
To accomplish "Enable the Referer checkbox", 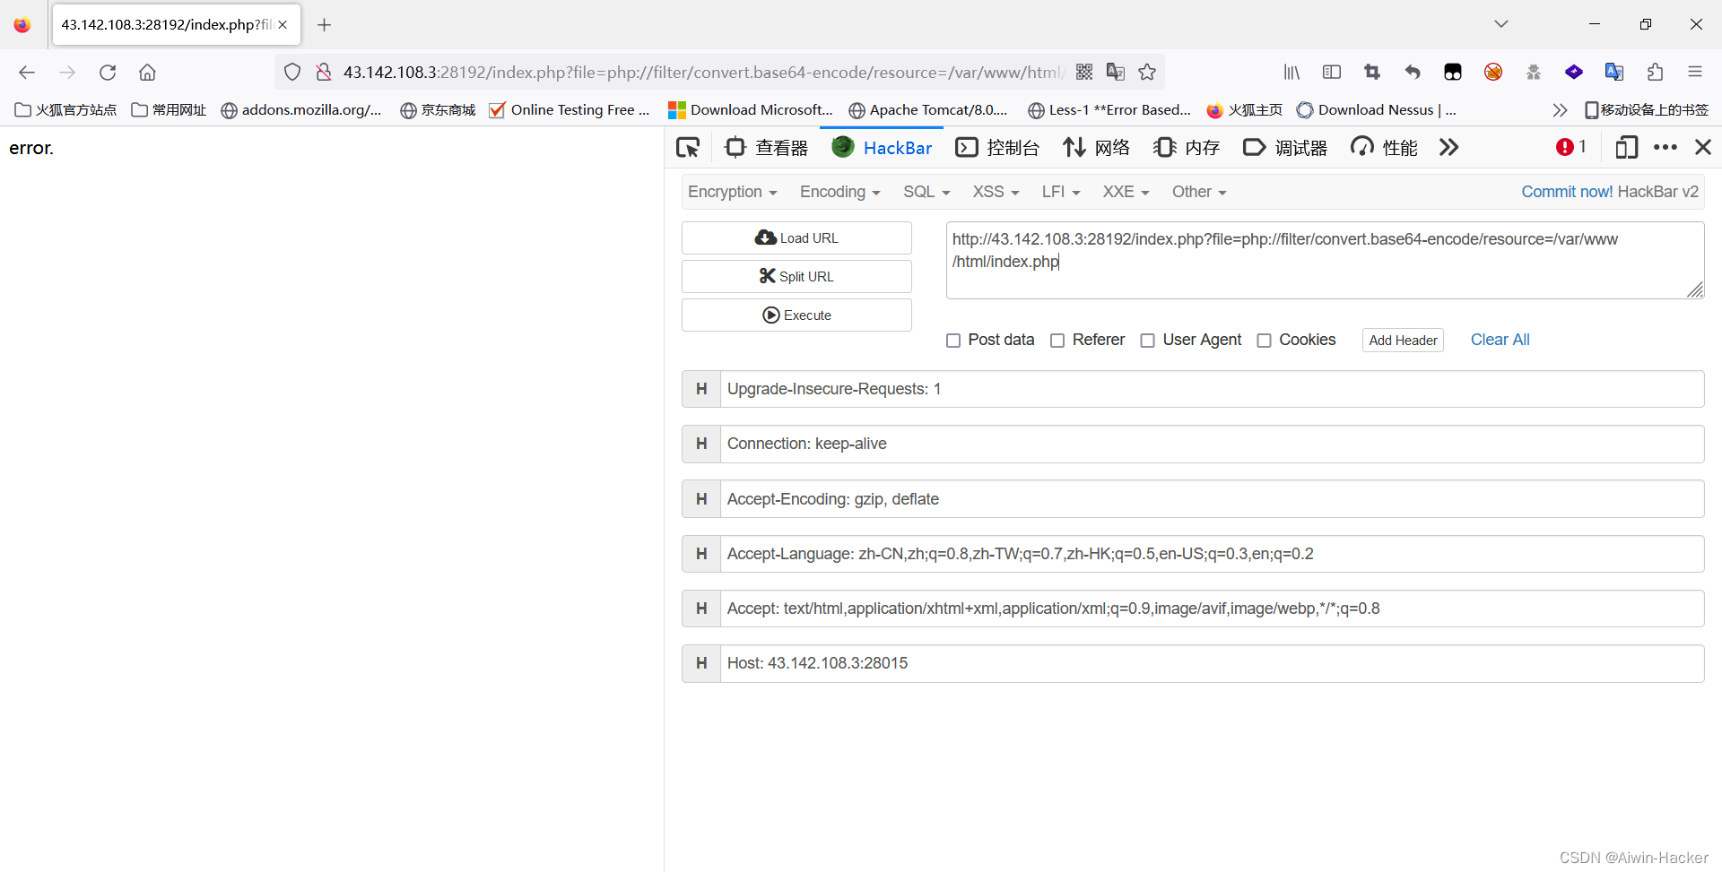I will pos(1057,341).
